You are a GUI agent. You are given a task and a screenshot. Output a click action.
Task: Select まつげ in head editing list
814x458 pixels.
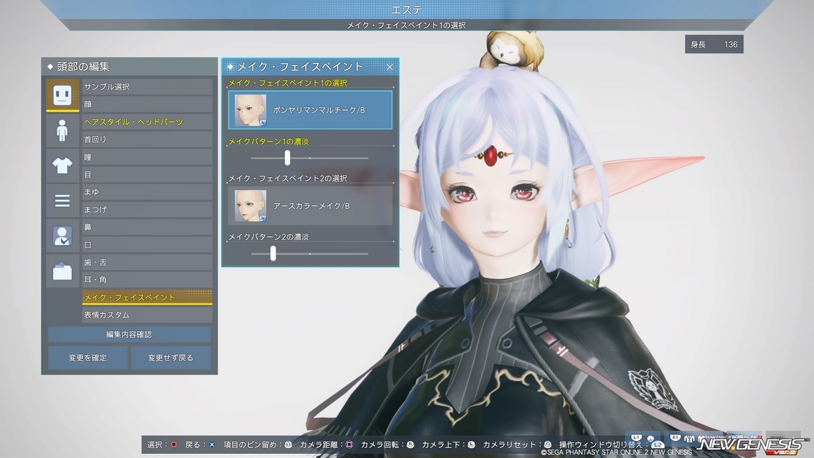[x=147, y=210]
